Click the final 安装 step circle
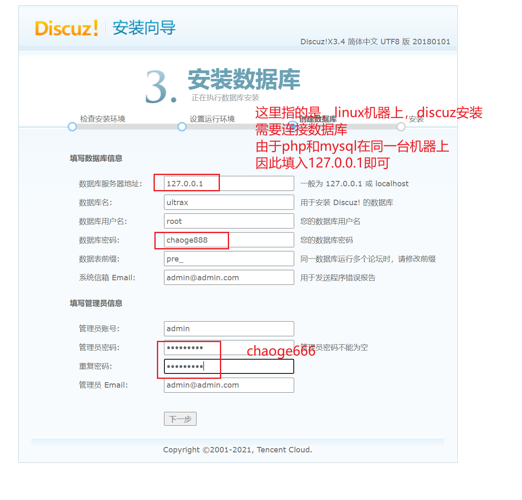522x500 pixels. coord(401,127)
